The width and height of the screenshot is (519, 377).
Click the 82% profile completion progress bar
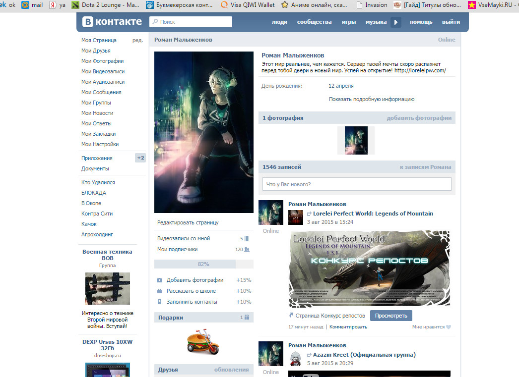point(203,264)
